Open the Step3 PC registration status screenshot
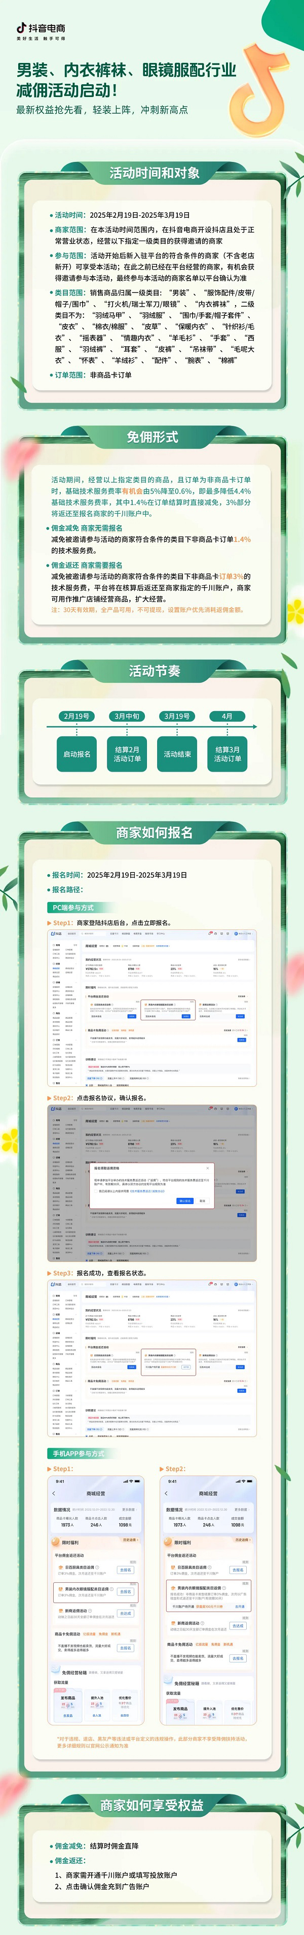Screen dimensions: 304x1935 151,1358
